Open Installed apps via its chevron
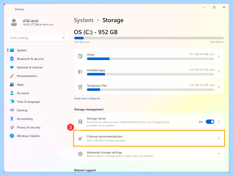 [219, 72]
